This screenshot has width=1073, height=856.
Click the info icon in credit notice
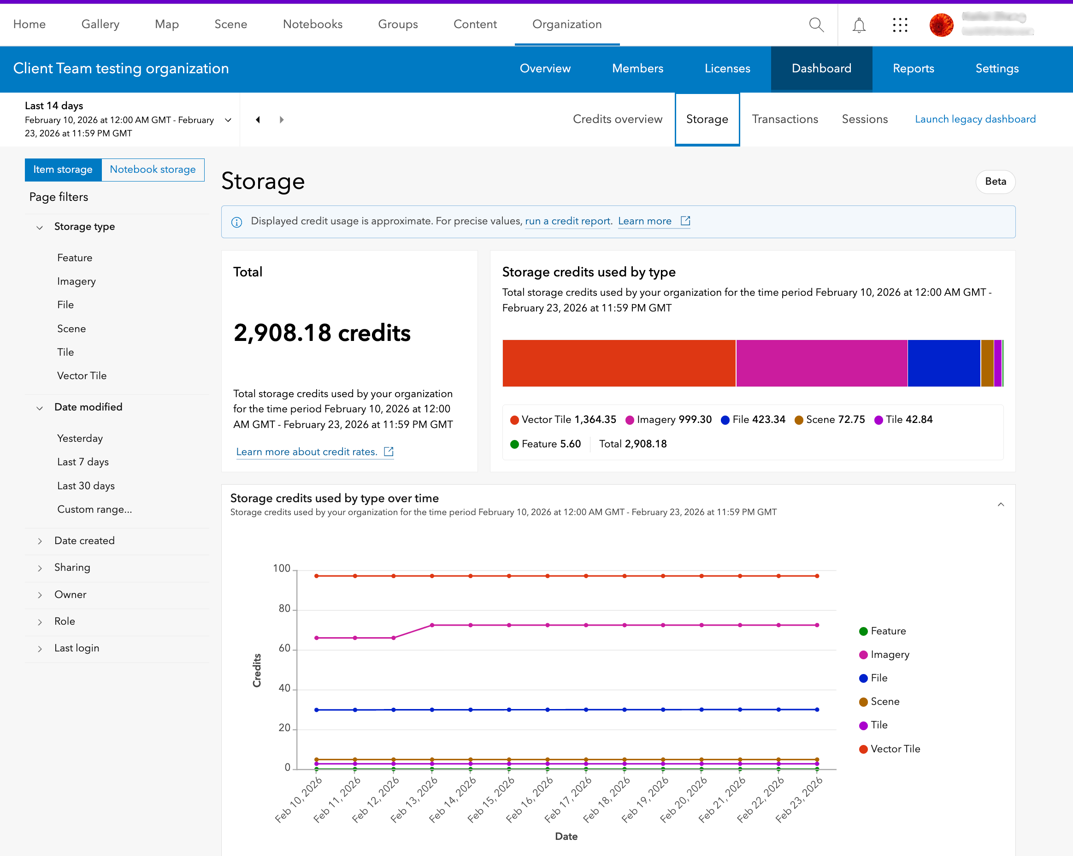point(237,222)
